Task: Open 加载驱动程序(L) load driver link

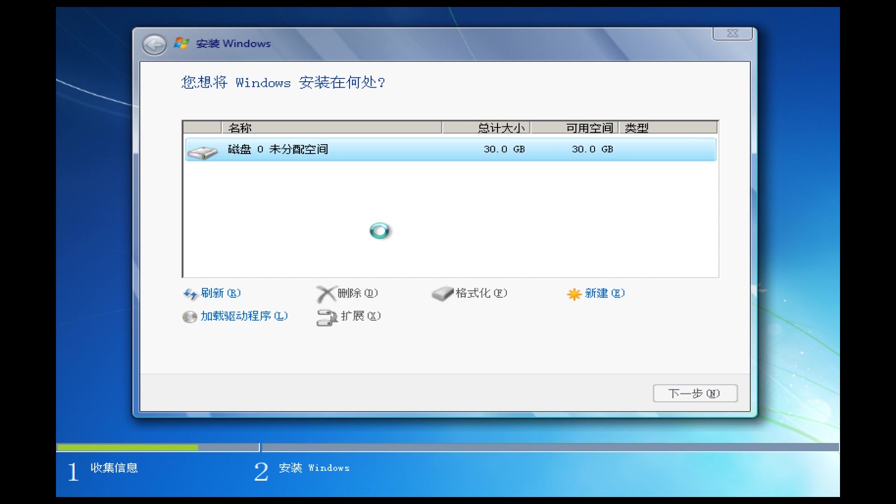Action: [245, 316]
